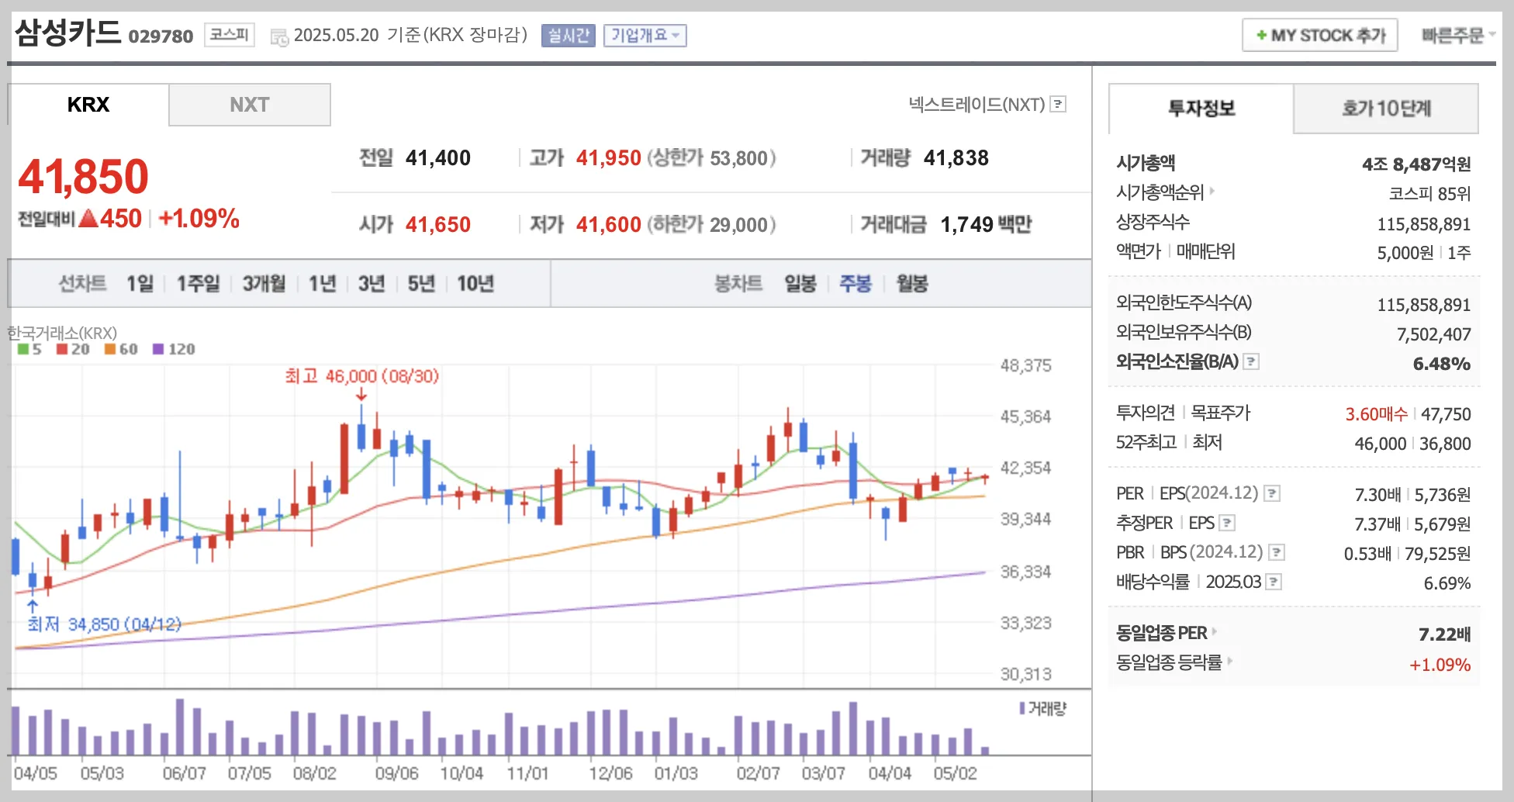The height and width of the screenshot is (802, 1514).
Task: Open help icon beside PBR BPS(2024.12)
Action: pos(1277,552)
